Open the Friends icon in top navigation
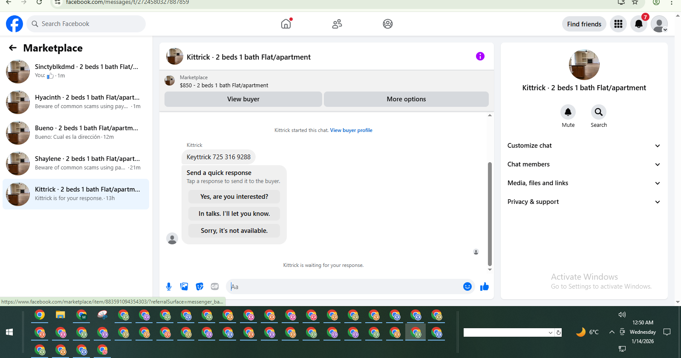The height and width of the screenshot is (358, 681). 337,24
